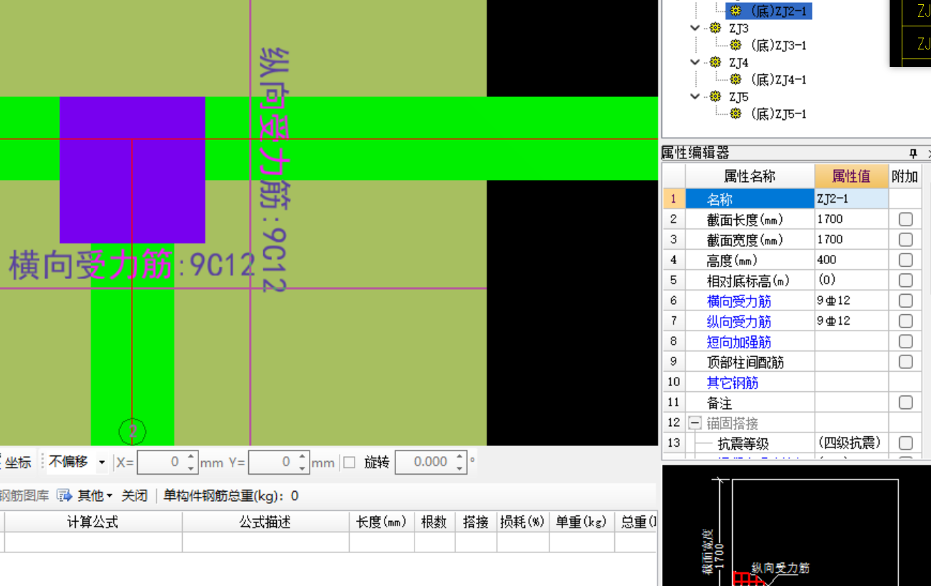Click the gear icon of (底)ZJ3-1
The height and width of the screenshot is (586, 931).
736,45
